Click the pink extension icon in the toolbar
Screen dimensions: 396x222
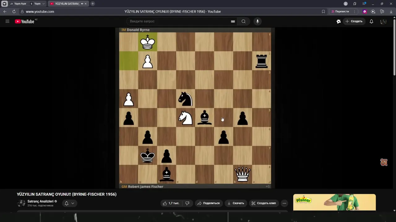click(365, 11)
